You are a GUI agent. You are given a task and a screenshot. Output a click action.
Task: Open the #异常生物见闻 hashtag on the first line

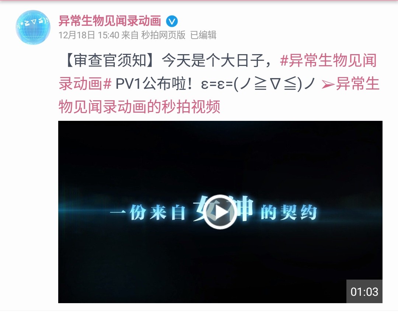(328, 61)
